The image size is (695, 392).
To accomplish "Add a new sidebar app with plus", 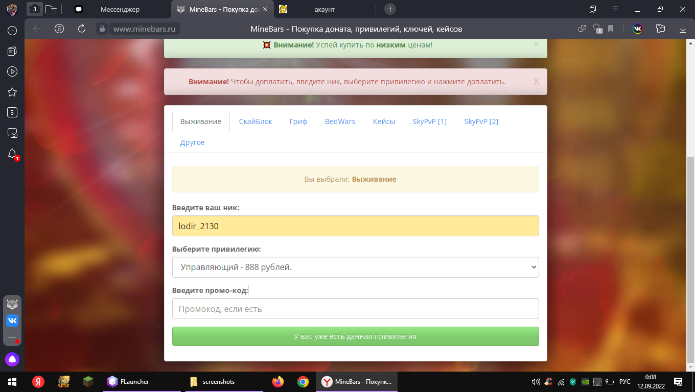I will click(12, 337).
